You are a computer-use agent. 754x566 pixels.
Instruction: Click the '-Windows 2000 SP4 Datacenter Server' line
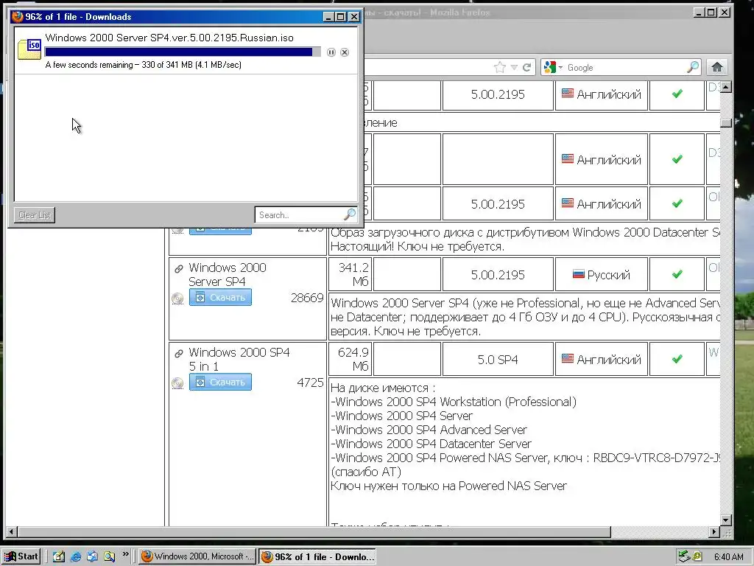tap(431, 444)
